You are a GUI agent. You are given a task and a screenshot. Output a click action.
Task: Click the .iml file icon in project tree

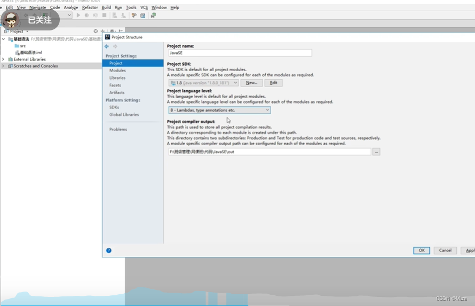click(17, 53)
